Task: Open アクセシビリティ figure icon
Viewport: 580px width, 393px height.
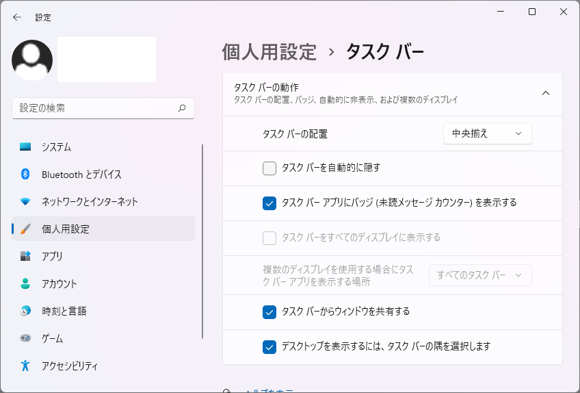Action: tap(25, 366)
